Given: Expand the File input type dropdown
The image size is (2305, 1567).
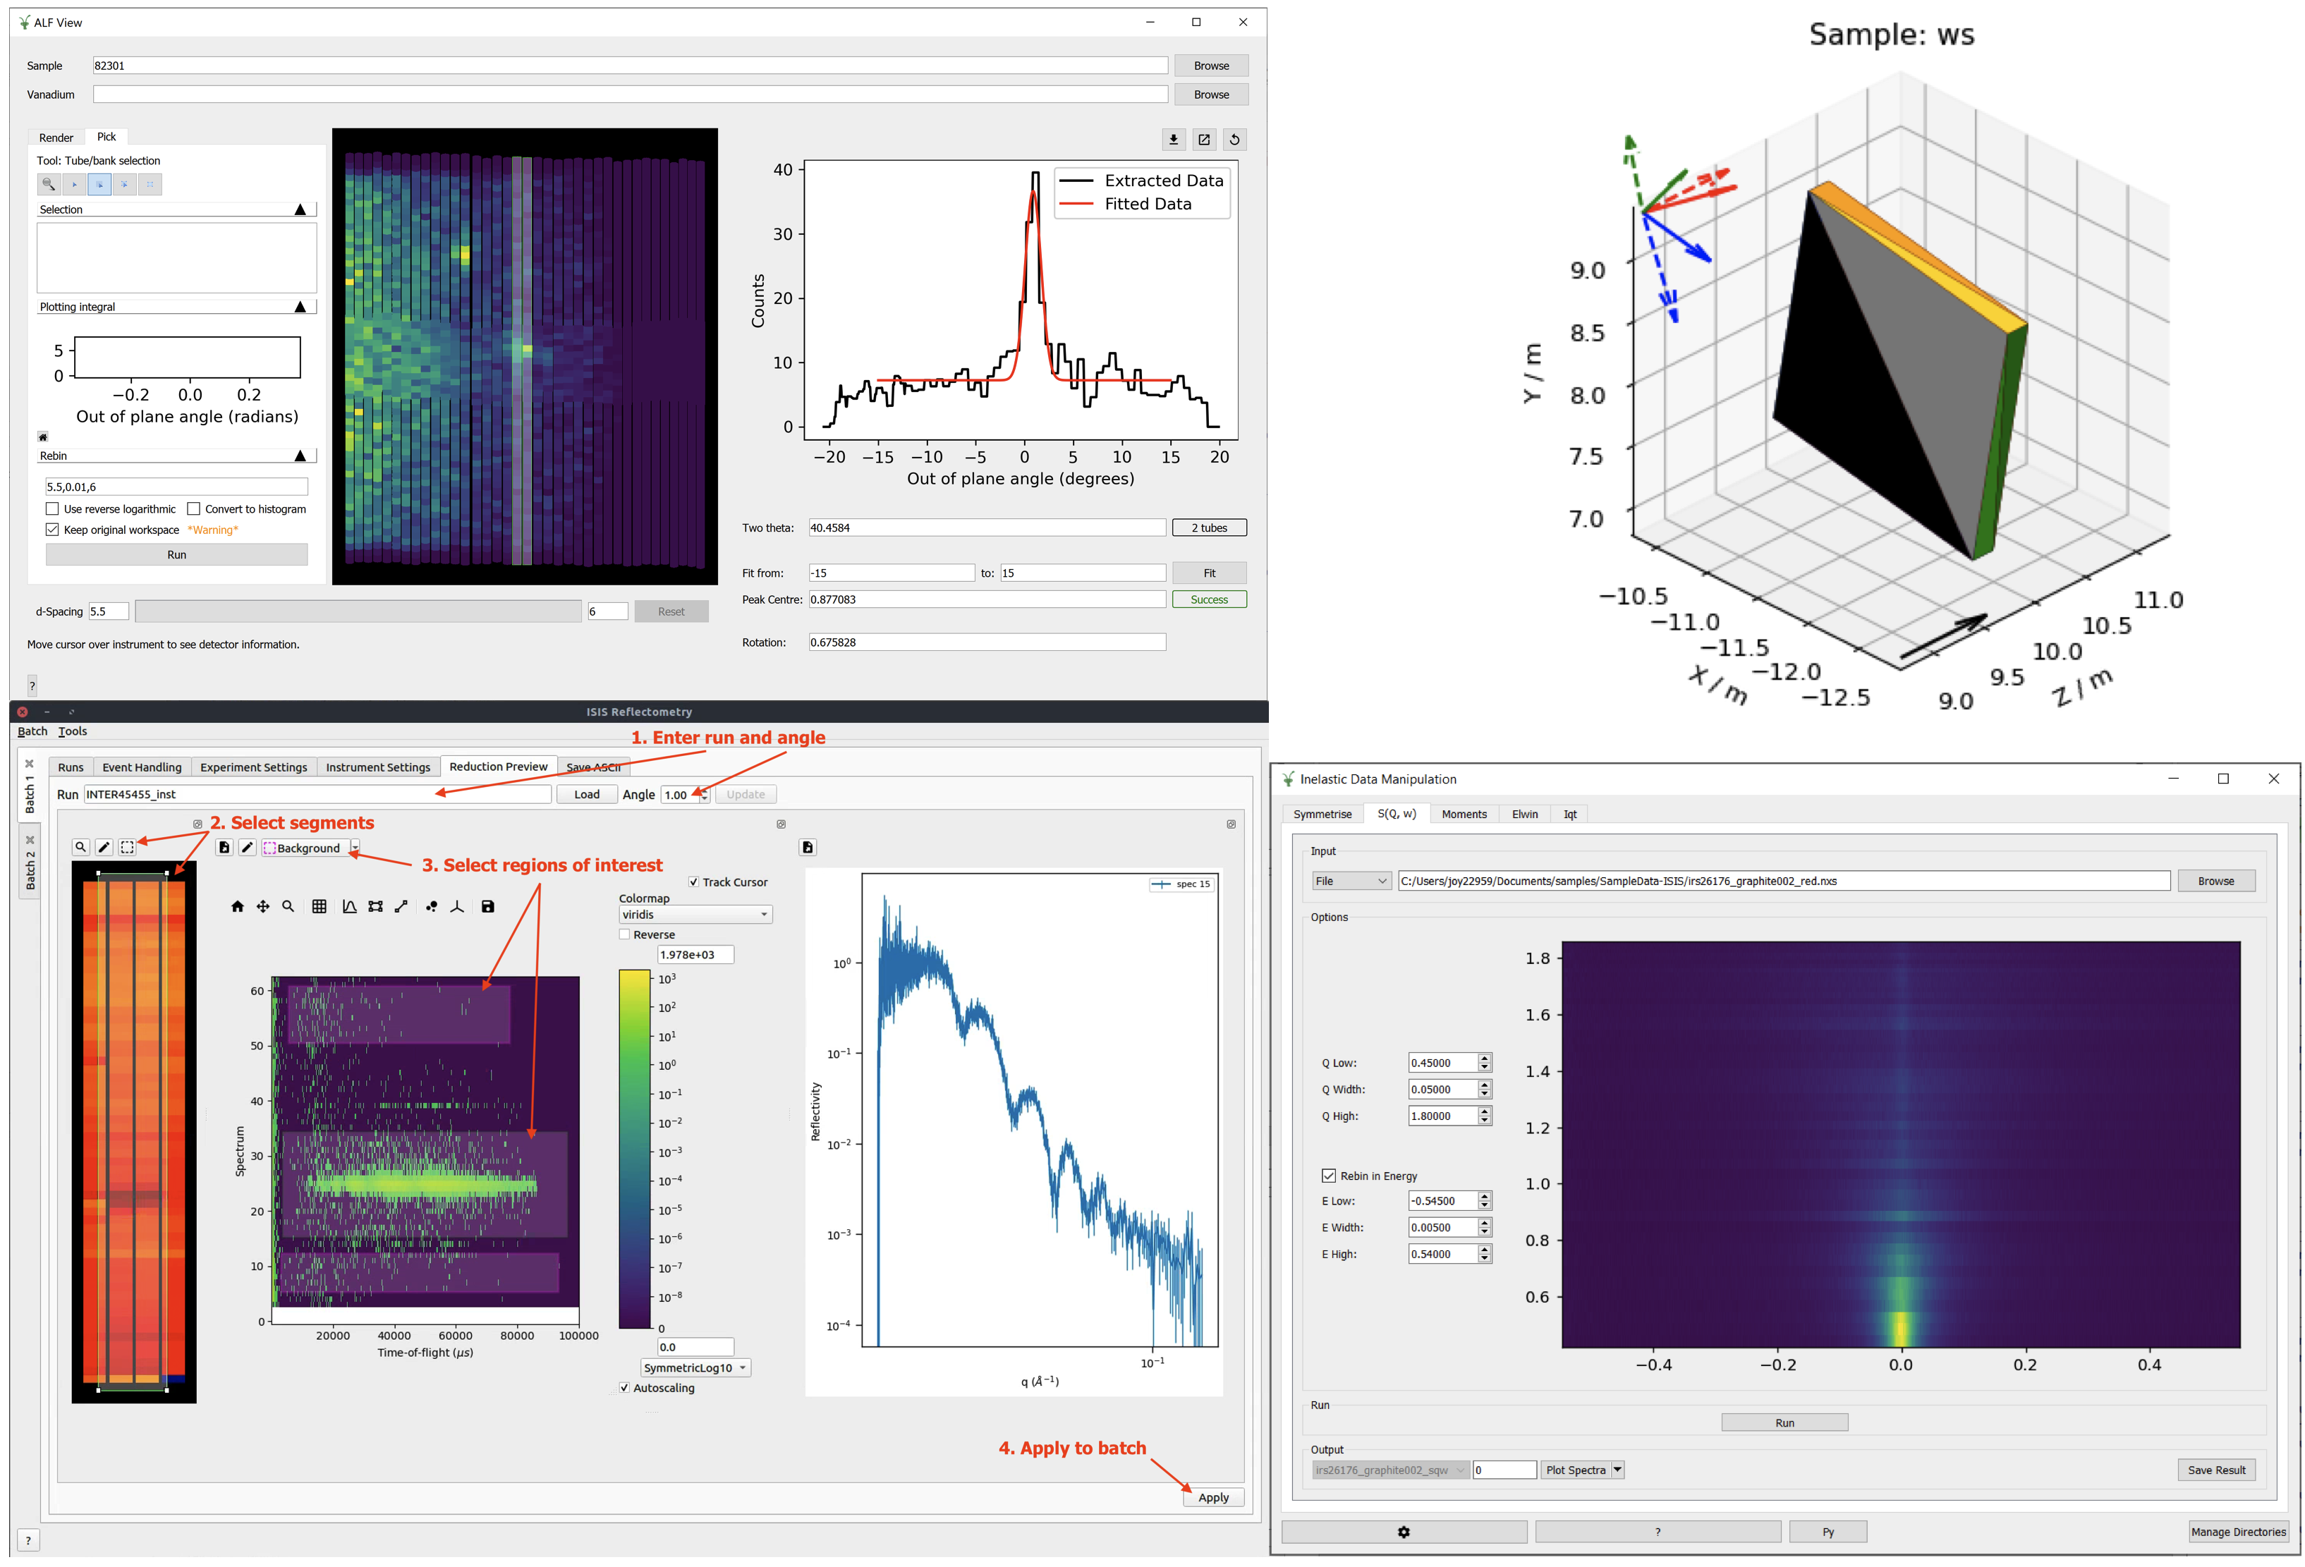Looking at the screenshot, I should point(1351,881).
